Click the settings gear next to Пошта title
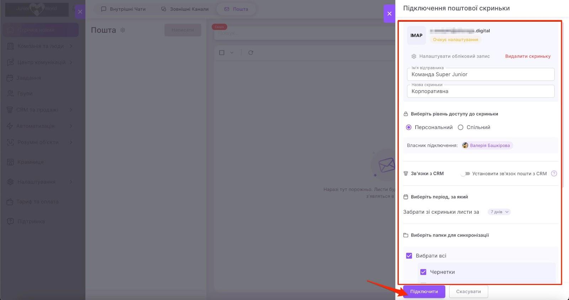The height and width of the screenshot is (300, 569). [x=123, y=30]
